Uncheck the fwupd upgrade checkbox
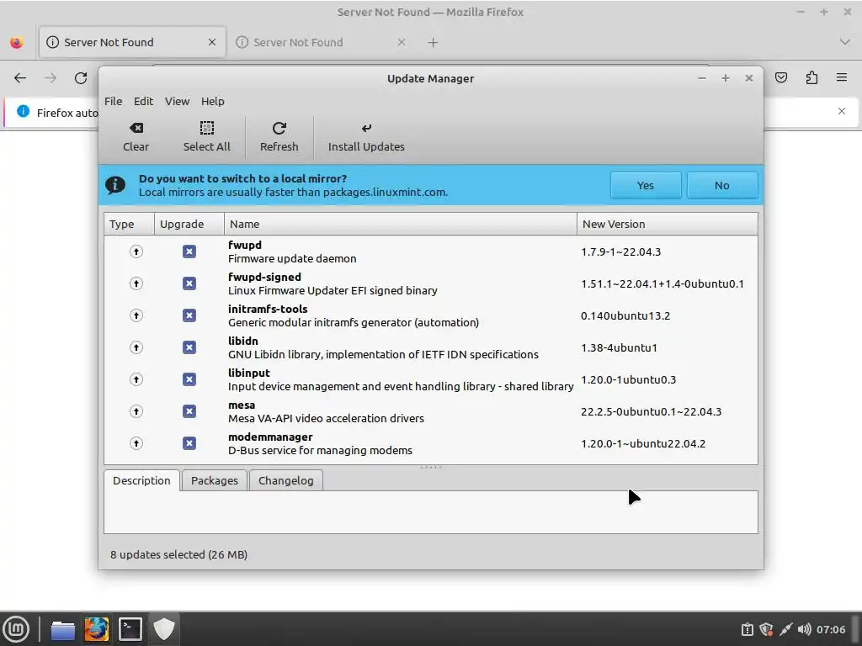The image size is (862, 646). [189, 252]
